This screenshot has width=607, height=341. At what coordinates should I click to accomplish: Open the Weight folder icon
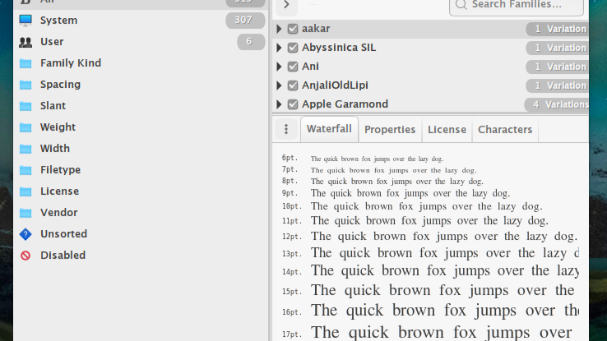25,127
